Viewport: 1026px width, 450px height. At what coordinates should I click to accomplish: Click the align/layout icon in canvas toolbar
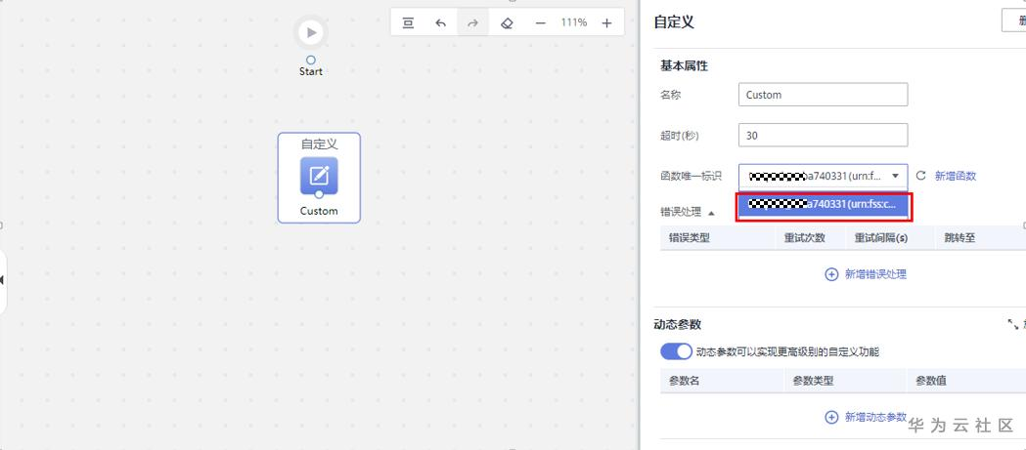point(408,22)
